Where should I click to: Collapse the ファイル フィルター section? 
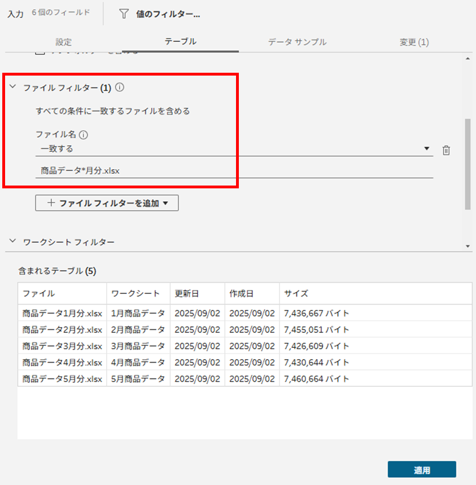[x=12, y=88]
